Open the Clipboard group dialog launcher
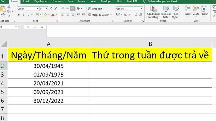 pos(14,21)
